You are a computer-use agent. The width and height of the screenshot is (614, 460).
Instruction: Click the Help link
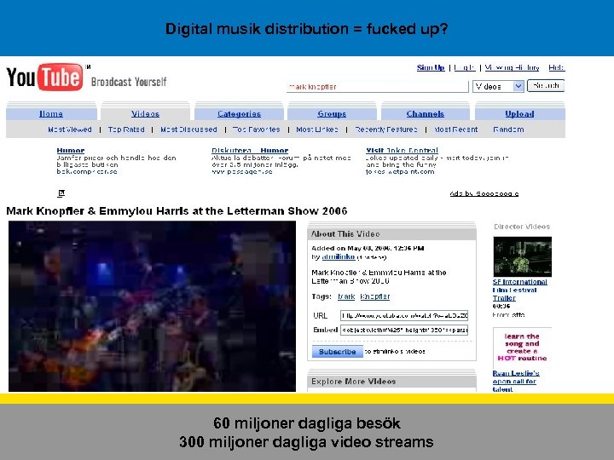[556, 67]
